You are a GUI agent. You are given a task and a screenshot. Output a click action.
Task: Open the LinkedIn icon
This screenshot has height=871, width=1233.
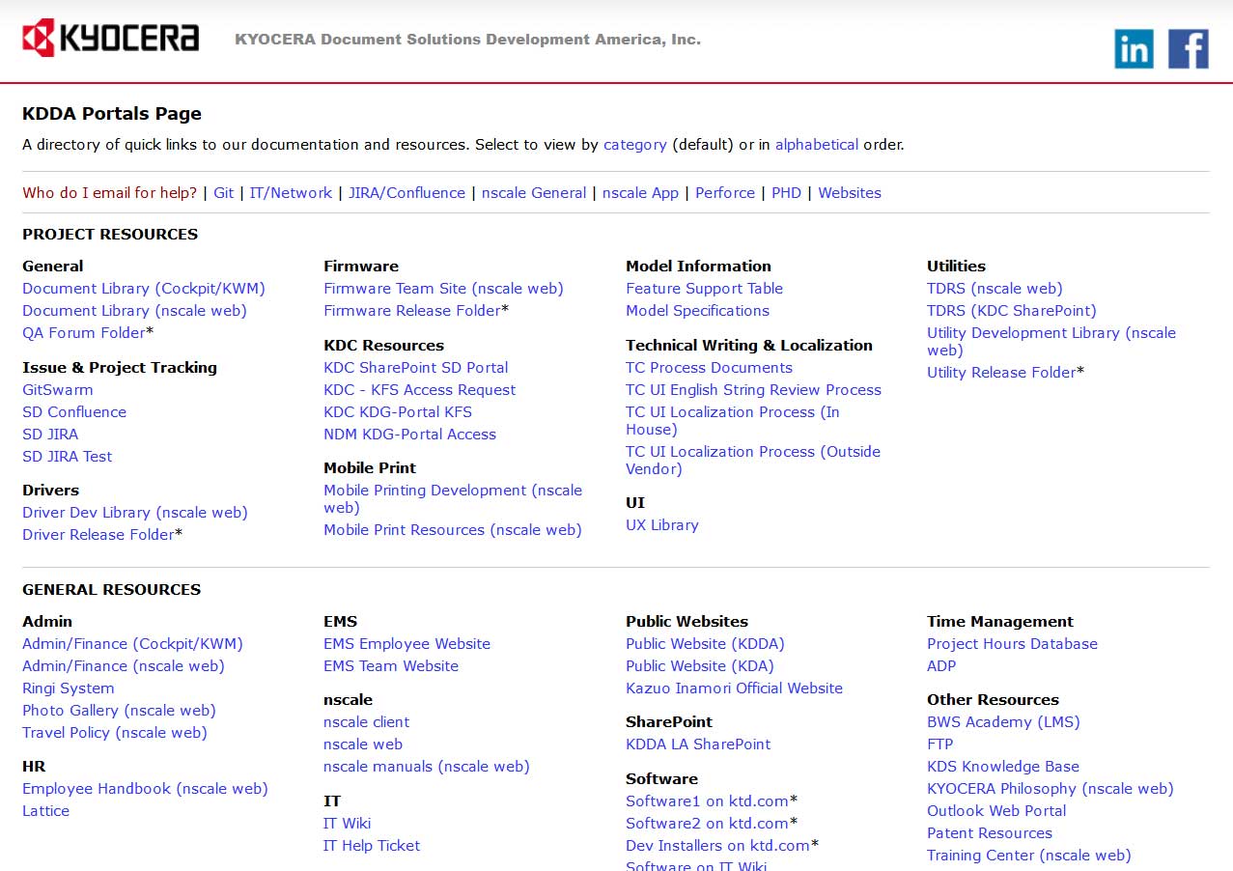[x=1133, y=48]
